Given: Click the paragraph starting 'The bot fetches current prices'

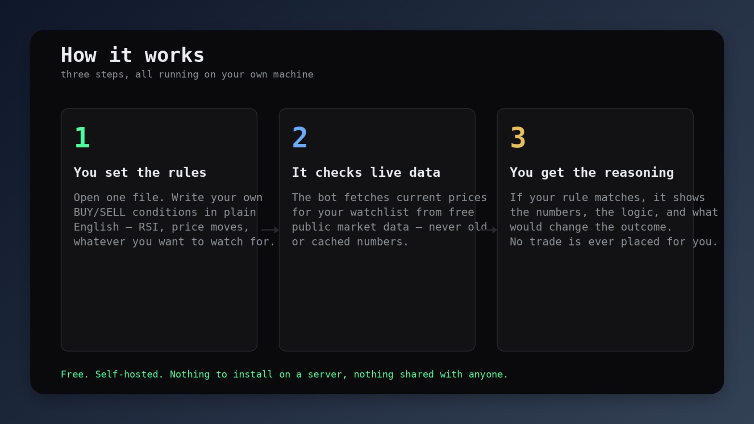Looking at the screenshot, I should pyautogui.click(x=389, y=220).
